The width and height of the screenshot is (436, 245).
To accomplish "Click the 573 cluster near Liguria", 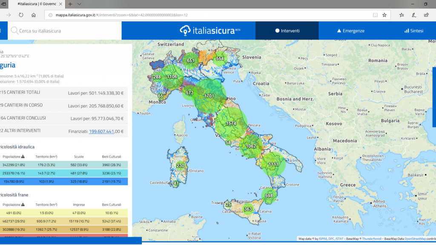I will 189,93.
